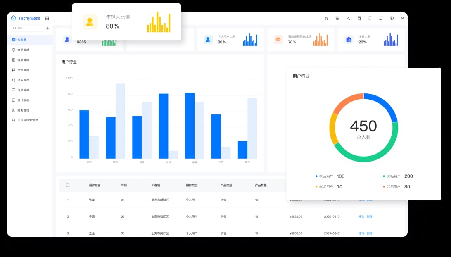Expand 统计报表 in the sidebar
451x257 pixels.
click(23, 100)
